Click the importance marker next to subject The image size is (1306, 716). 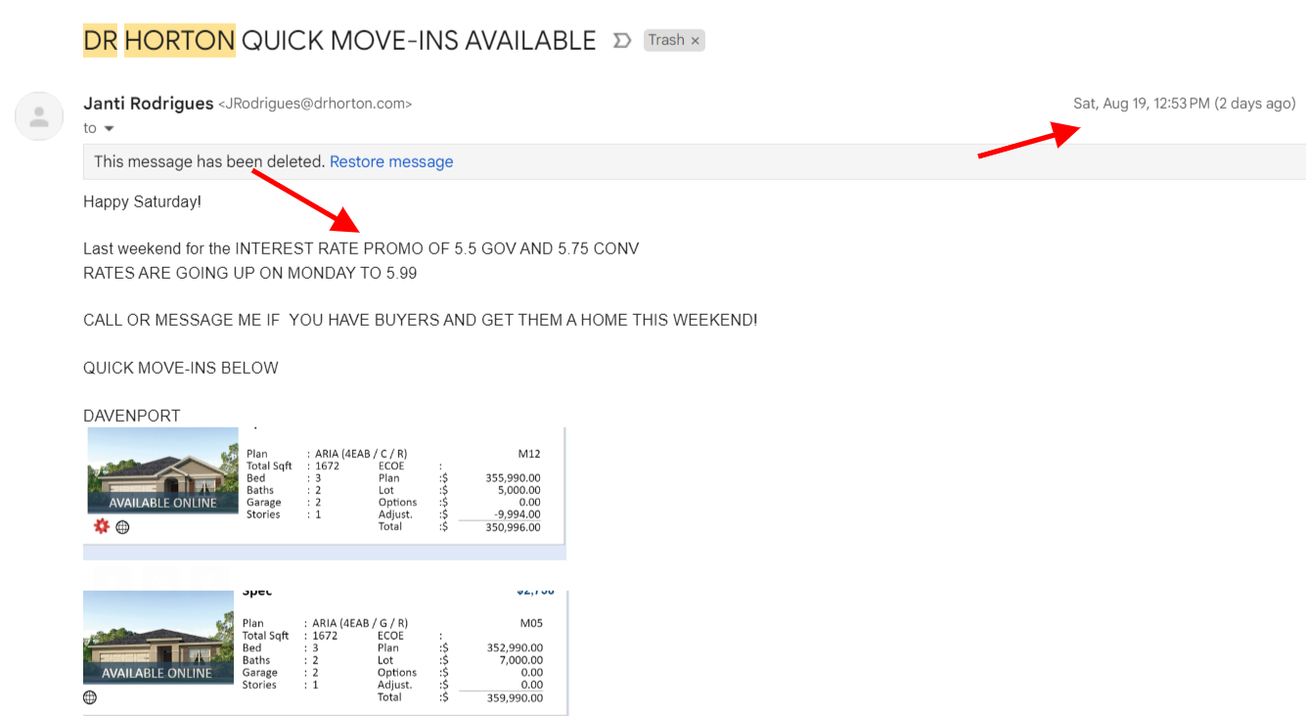click(621, 40)
